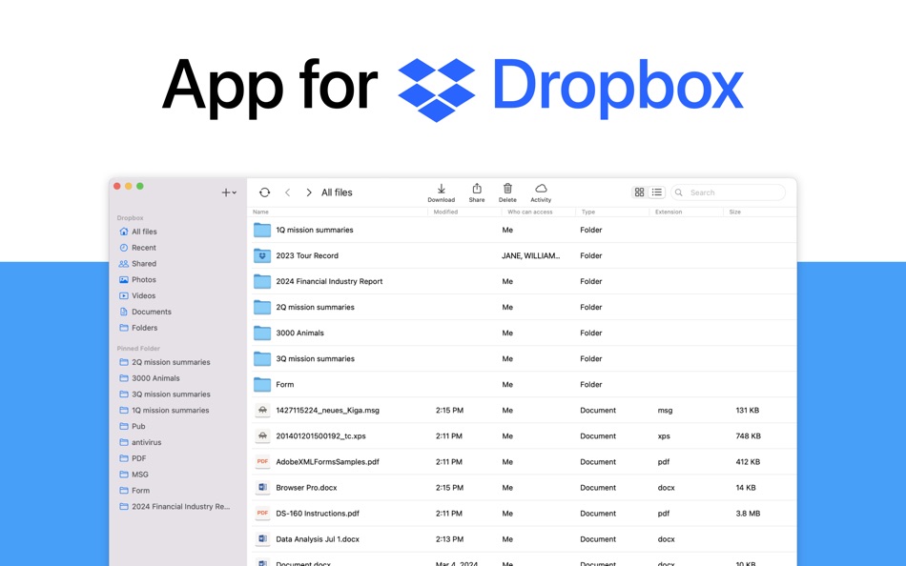This screenshot has height=566, width=906.
Task: Click Word icon of Data Analysis Jul 1.docx
Action: tap(262, 539)
